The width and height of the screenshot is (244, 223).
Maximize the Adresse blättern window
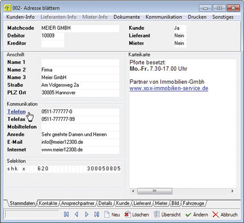pos(219,8)
